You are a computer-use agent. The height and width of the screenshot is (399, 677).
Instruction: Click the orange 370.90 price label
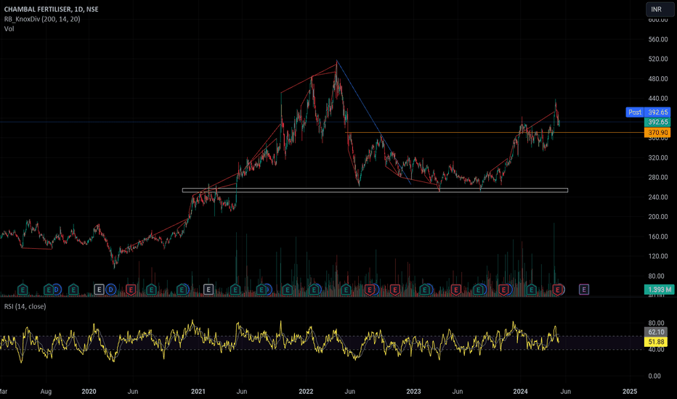tap(657, 133)
